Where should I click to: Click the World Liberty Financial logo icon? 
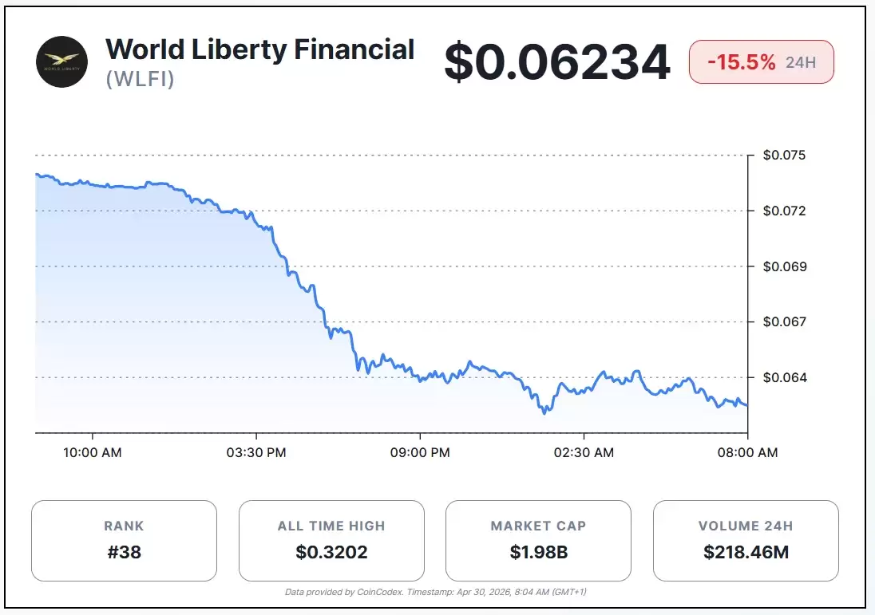pyautogui.click(x=62, y=62)
